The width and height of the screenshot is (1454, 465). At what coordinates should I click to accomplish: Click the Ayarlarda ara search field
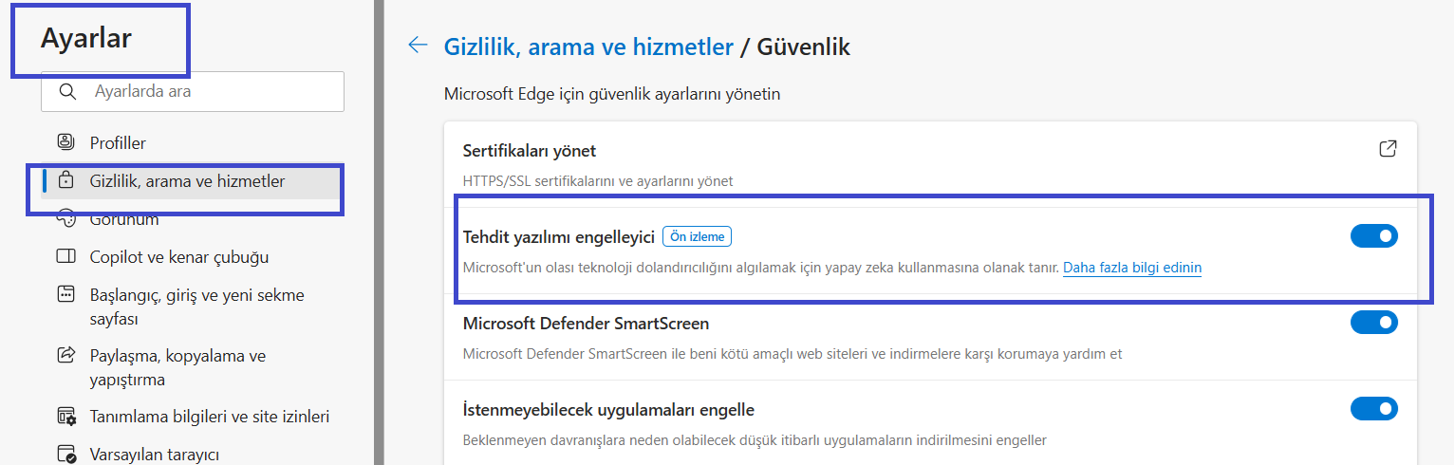[193, 92]
